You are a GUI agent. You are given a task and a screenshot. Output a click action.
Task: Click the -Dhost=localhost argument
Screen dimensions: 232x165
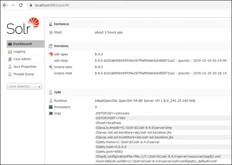pyautogui.click(x=108, y=123)
